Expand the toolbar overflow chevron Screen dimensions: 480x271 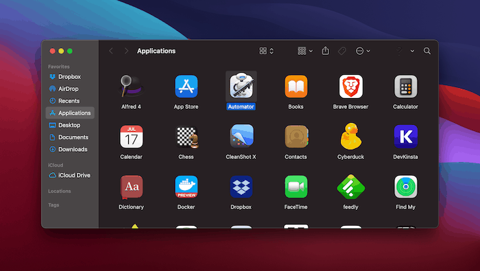click(412, 51)
